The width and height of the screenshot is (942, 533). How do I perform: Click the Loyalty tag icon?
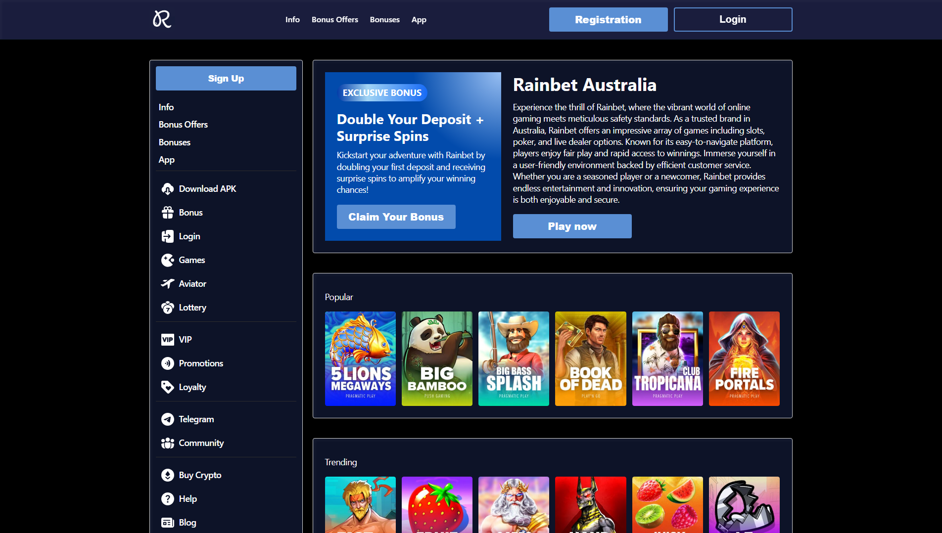pos(168,387)
